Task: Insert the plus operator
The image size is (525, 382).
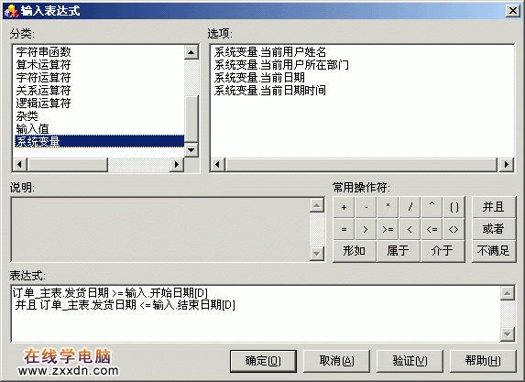Action: coord(344,207)
